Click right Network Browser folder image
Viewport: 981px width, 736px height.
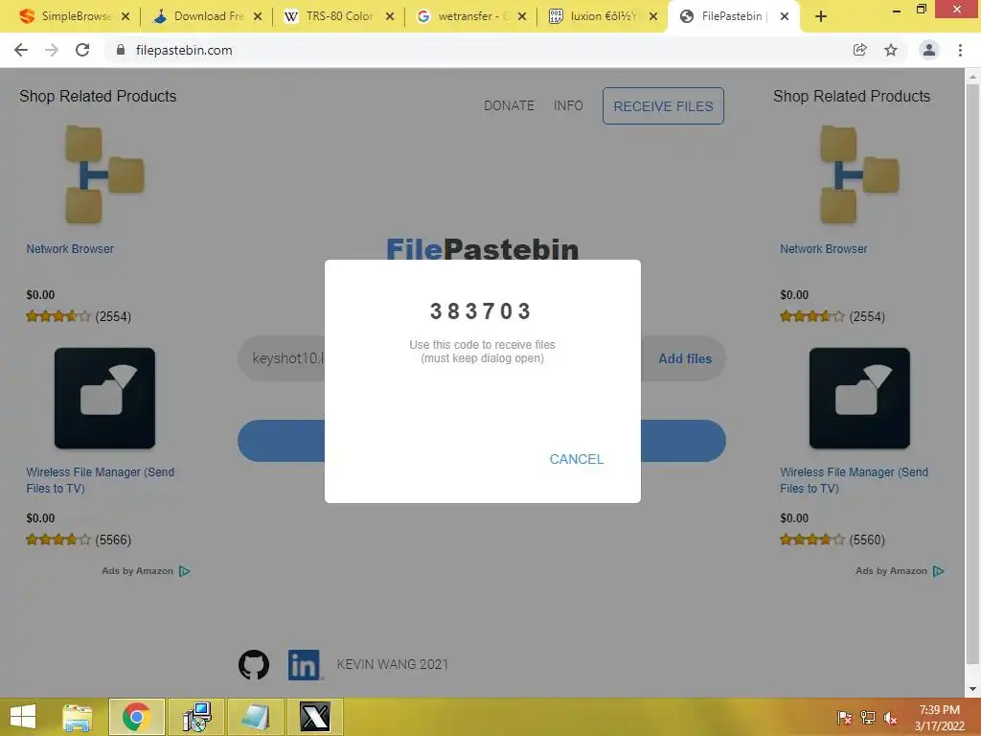point(859,174)
